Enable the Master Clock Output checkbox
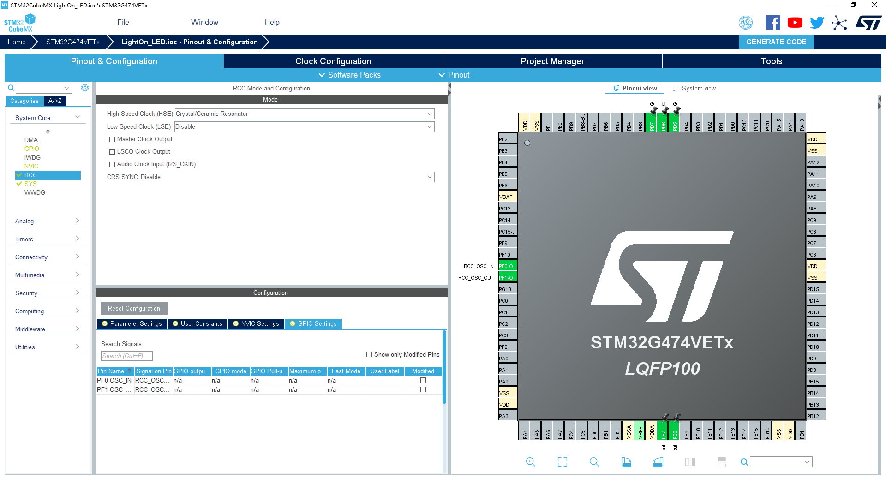The width and height of the screenshot is (886, 479). point(112,139)
